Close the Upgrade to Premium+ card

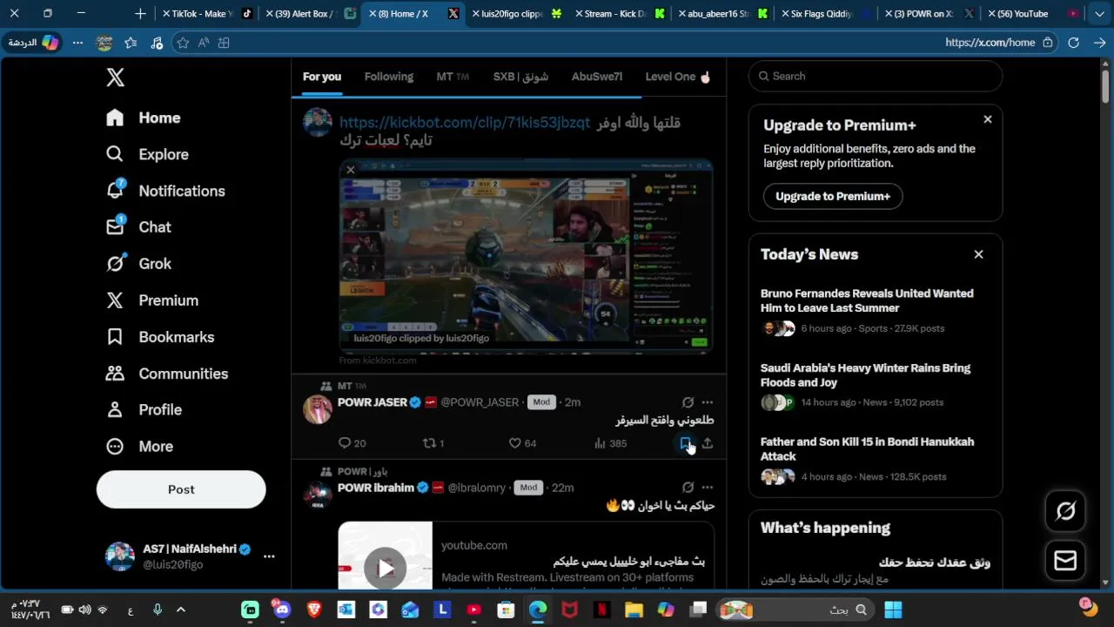click(988, 119)
